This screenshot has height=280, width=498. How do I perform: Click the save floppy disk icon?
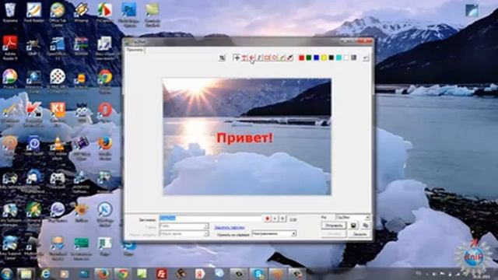tap(353, 226)
